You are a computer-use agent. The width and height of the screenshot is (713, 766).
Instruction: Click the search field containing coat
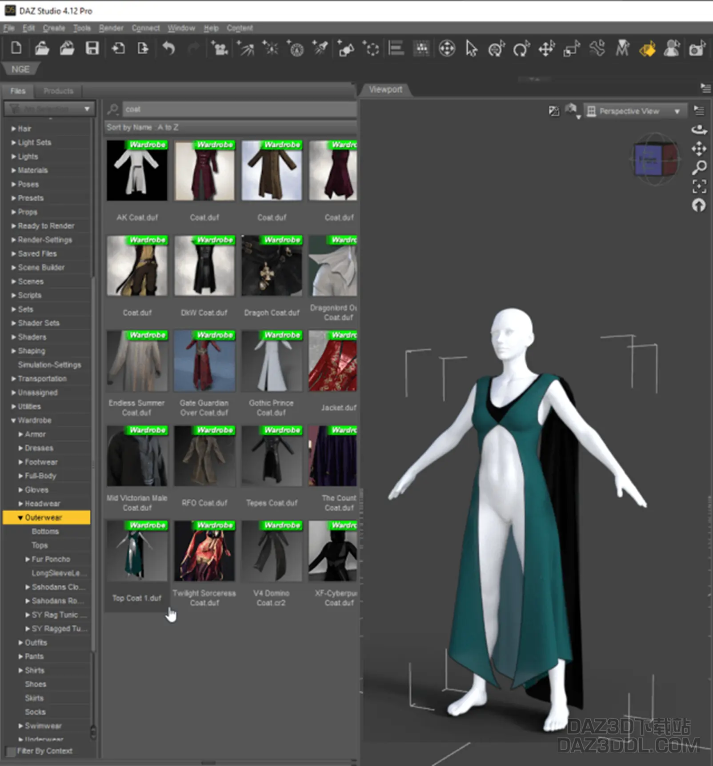pos(239,109)
